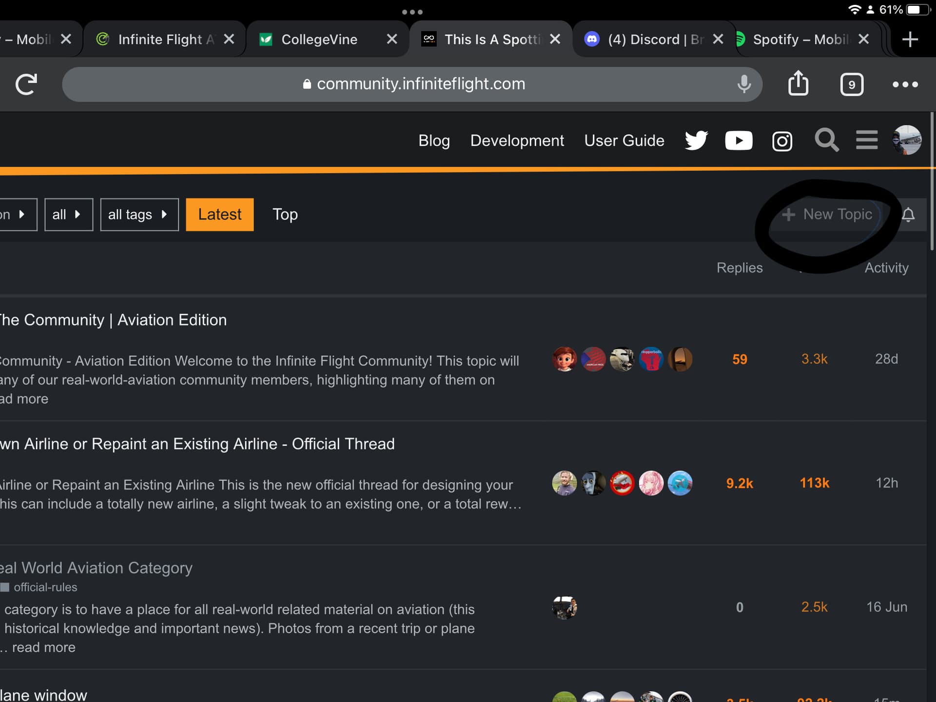The width and height of the screenshot is (936, 702).
Task: Toggle the notification bell next to New Topic
Action: [x=908, y=214]
